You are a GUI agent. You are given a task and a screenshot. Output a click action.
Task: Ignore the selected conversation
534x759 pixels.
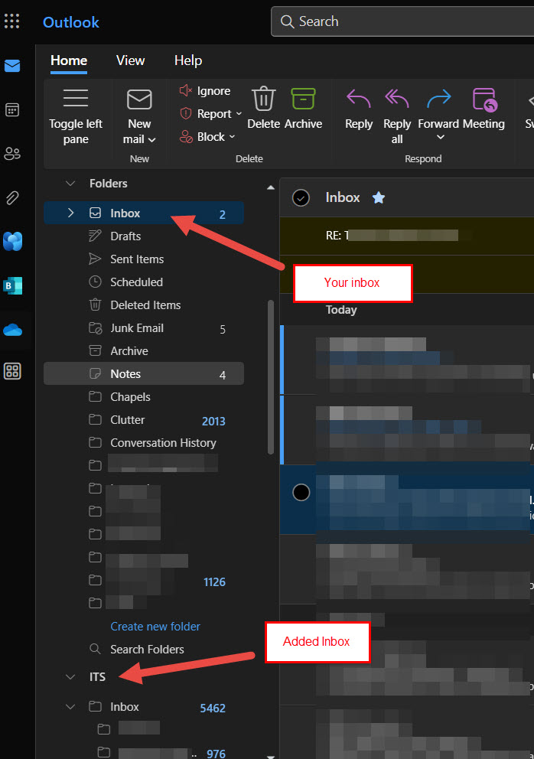click(x=205, y=91)
